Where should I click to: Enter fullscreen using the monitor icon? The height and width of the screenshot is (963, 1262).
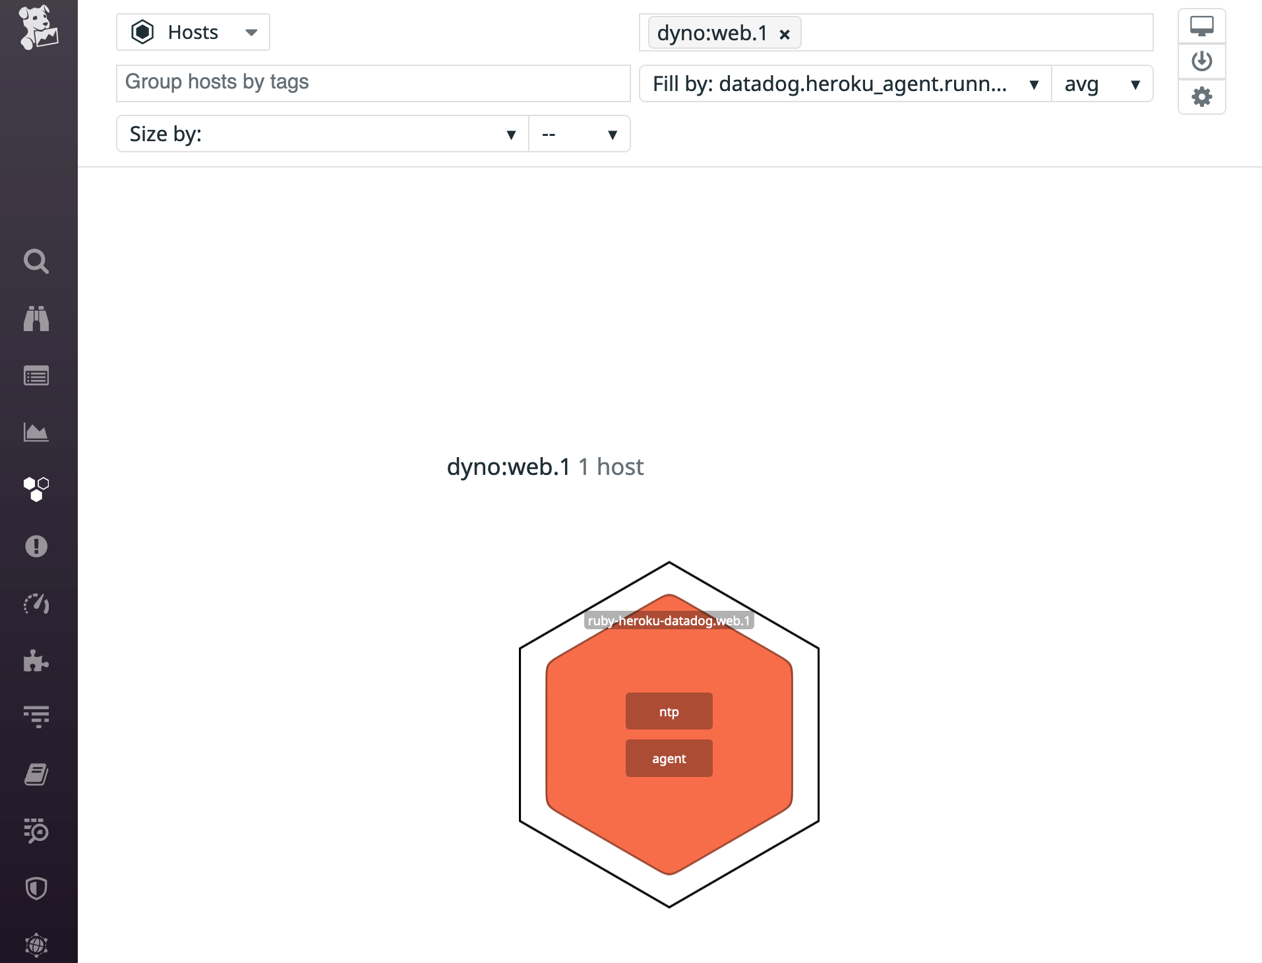click(1201, 26)
